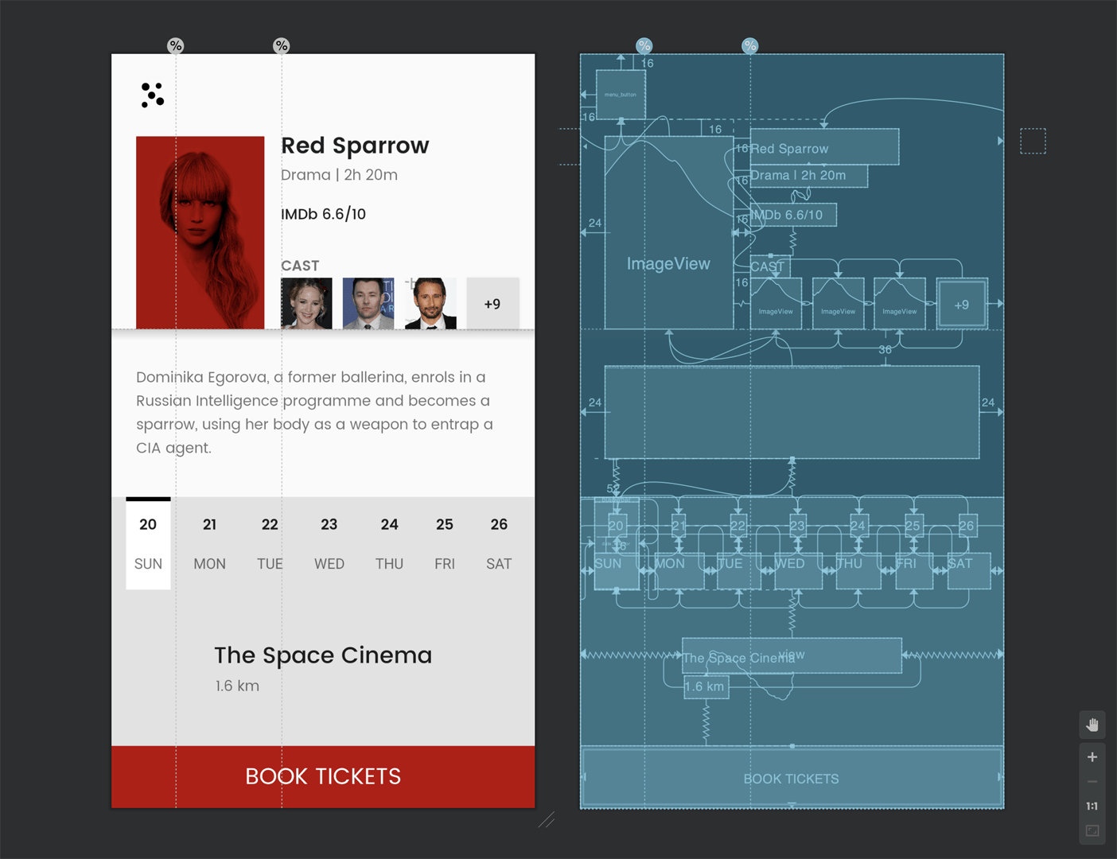Select first percent guideline handle in blueprint view
Image resolution: width=1117 pixels, height=859 pixels.
pyautogui.click(x=644, y=45)
